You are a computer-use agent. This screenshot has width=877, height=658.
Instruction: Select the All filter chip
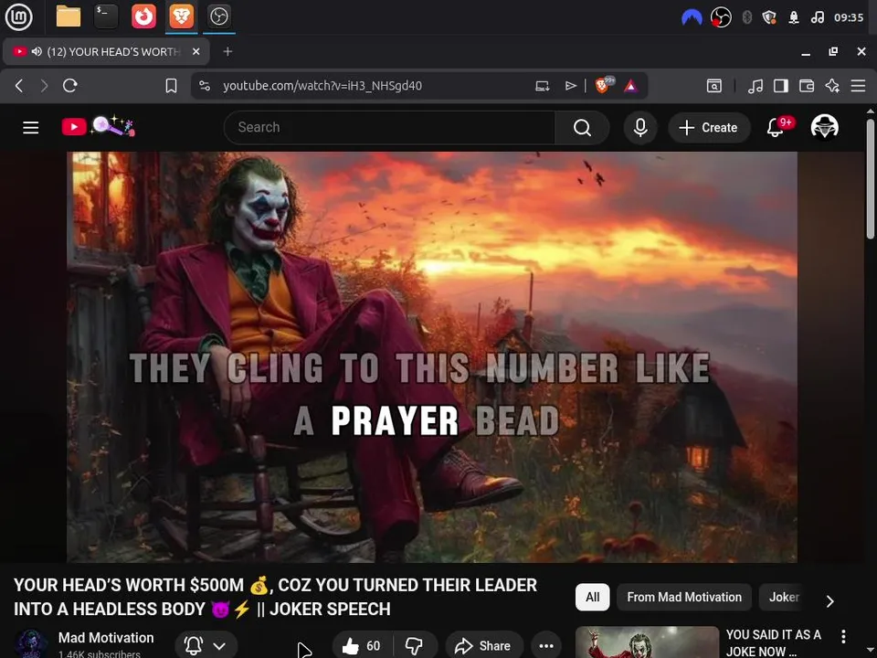592,597
